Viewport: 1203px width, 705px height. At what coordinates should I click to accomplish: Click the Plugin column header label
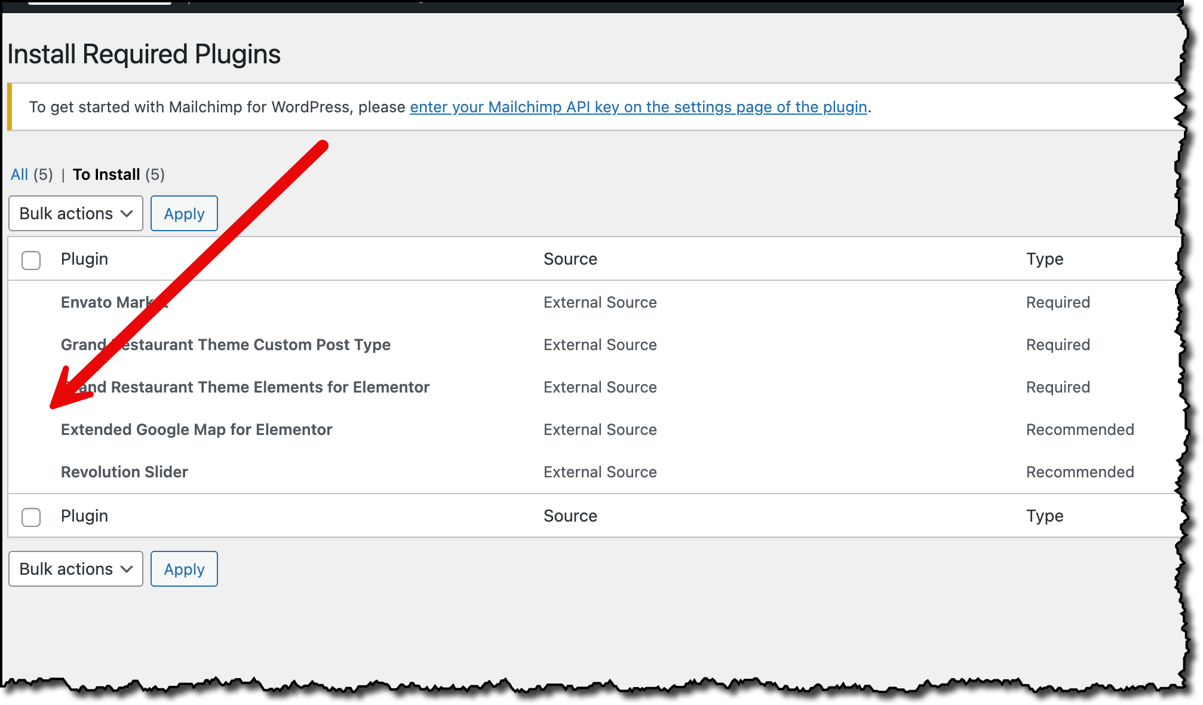(x=84, y=259)
